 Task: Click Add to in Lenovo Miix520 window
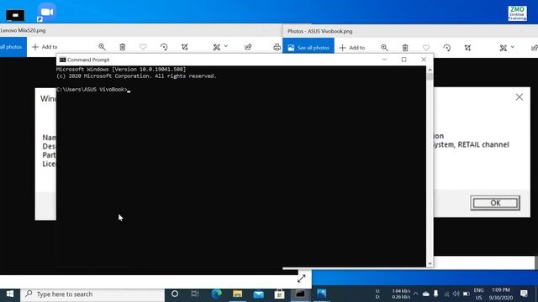point(45,47)
